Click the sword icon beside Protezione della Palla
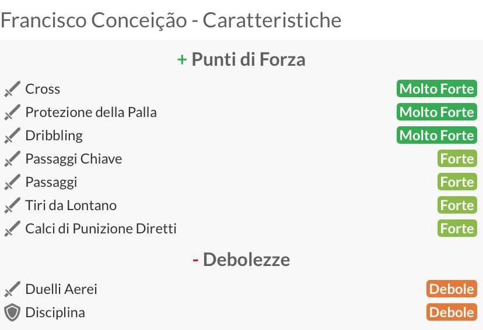The image size is (483, 330). point(12,112)
